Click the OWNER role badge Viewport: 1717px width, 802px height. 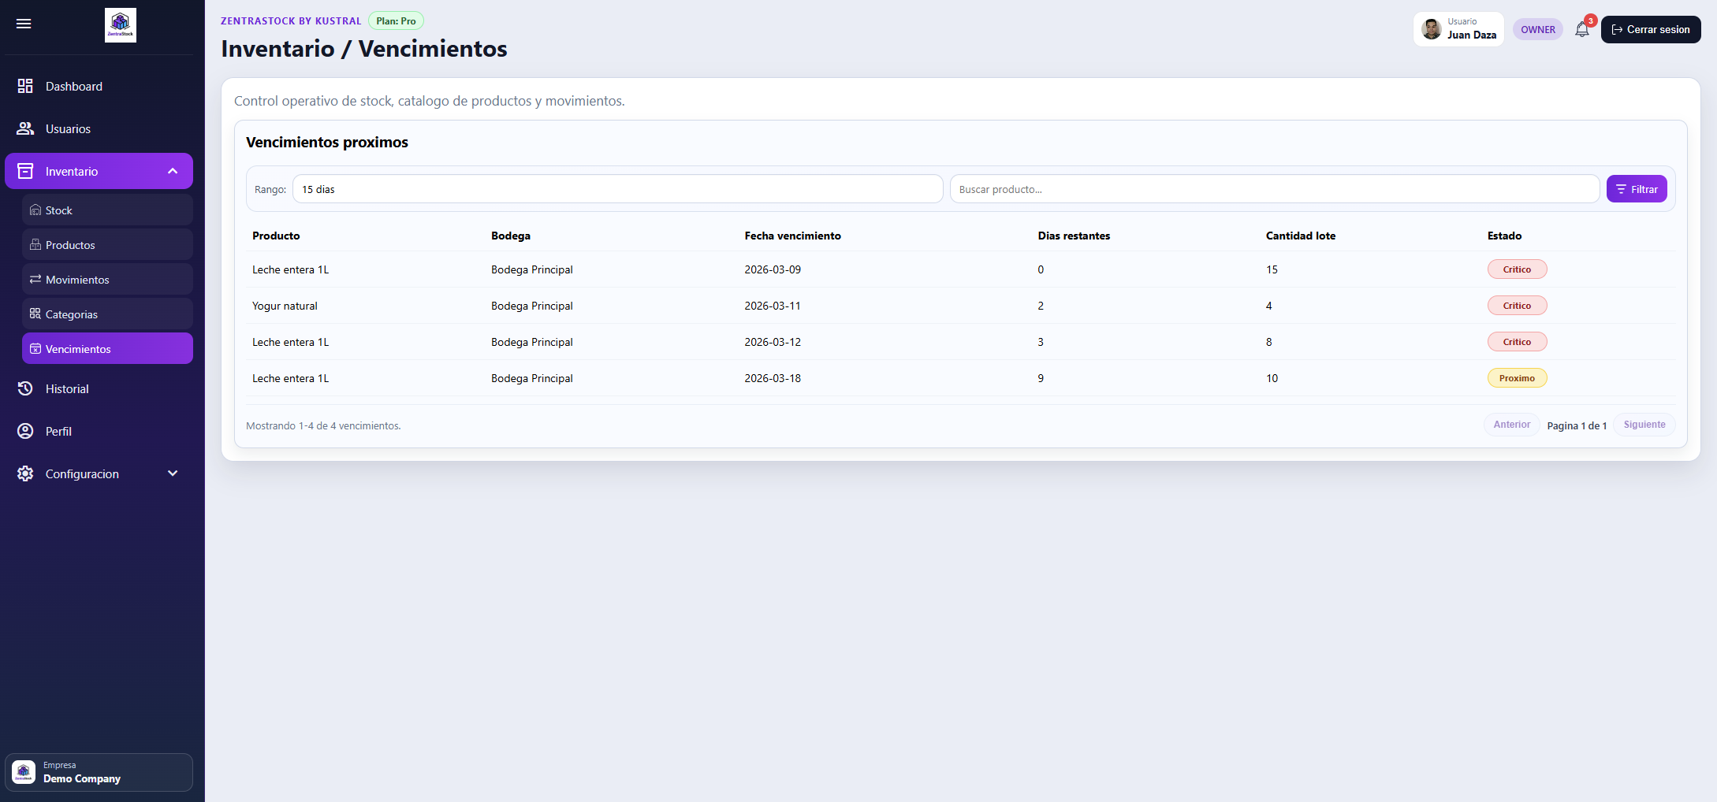(1538, 30)
